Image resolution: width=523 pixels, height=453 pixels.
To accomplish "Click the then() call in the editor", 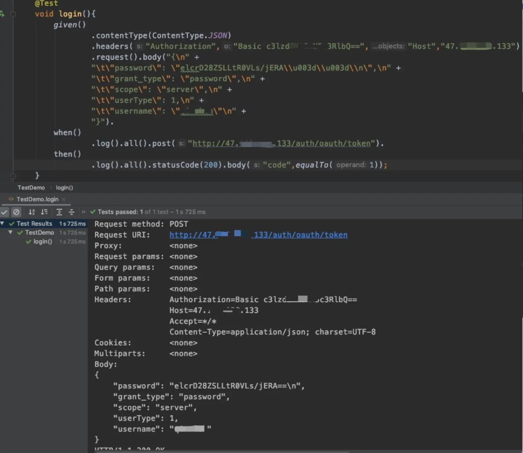I will (67, 154).
